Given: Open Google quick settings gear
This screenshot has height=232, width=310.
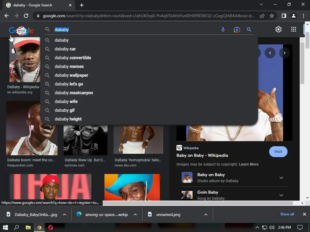Looking at the screenshot, I should click(279, 29).
